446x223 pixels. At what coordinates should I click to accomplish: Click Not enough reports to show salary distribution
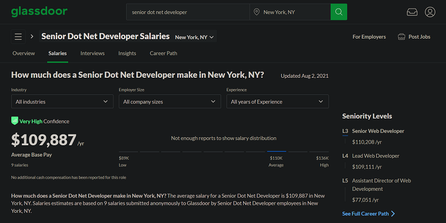(224, 138)
